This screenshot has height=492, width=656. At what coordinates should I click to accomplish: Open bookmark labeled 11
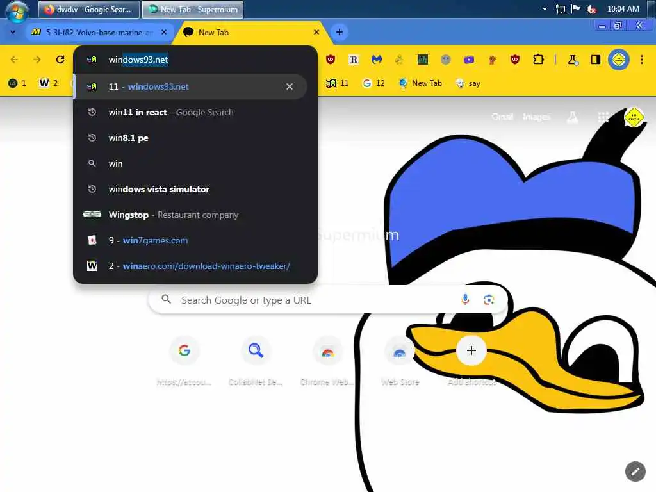338,83
